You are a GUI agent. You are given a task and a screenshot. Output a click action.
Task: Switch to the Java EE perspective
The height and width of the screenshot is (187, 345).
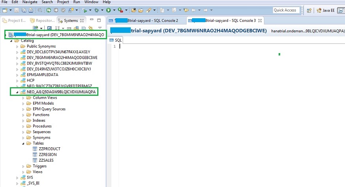(x=326, y=10)
